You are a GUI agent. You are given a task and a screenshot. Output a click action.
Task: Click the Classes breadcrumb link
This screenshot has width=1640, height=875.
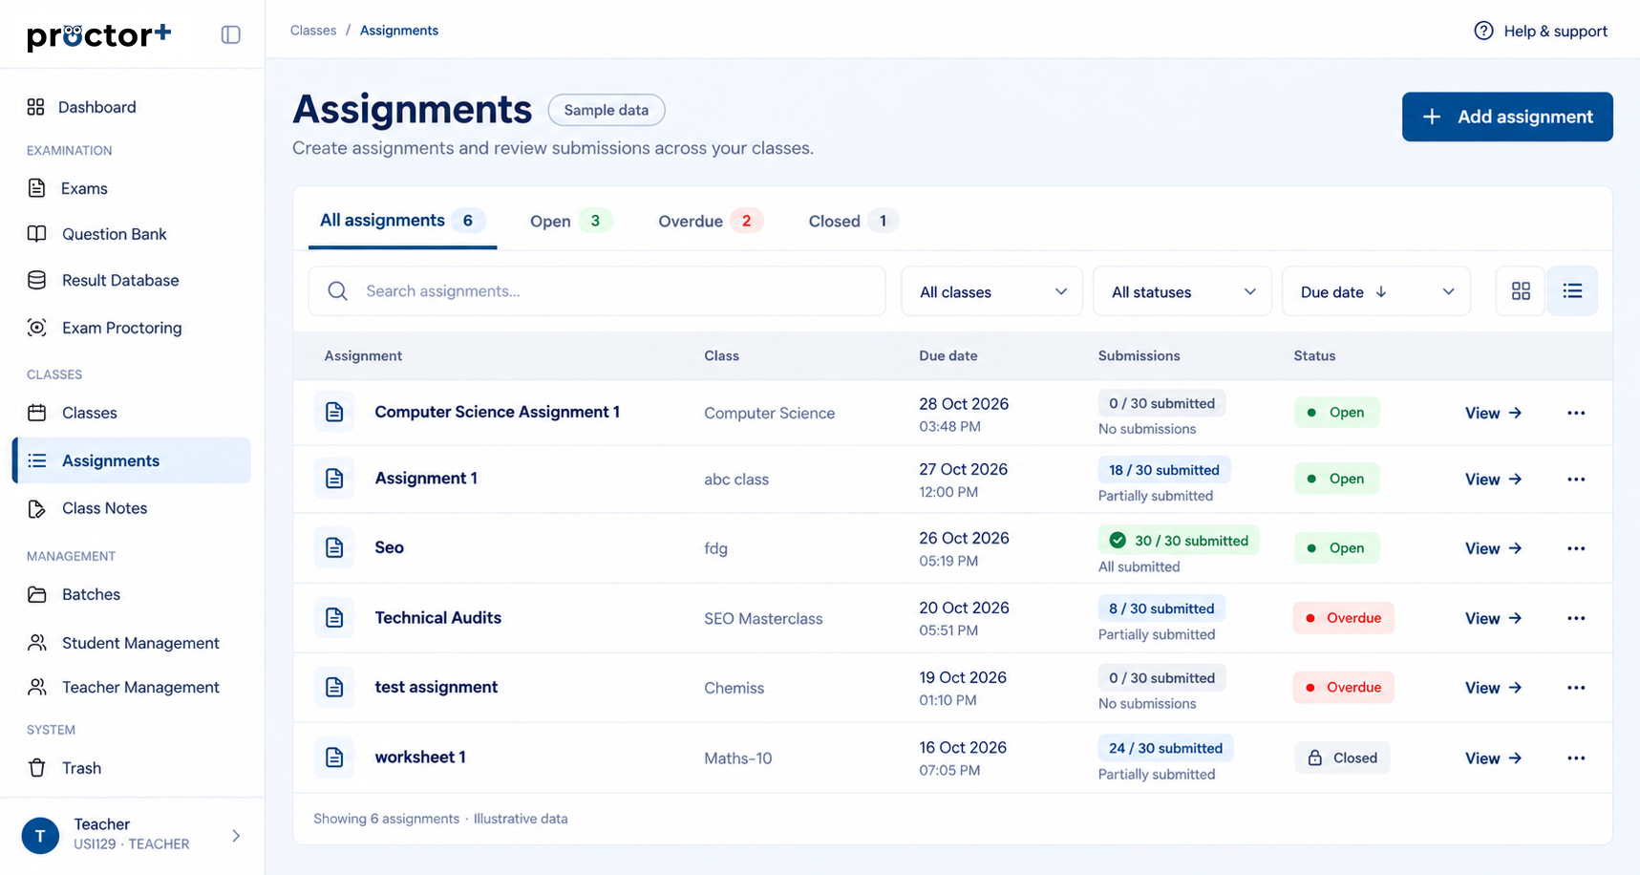(x=313, y=31)
